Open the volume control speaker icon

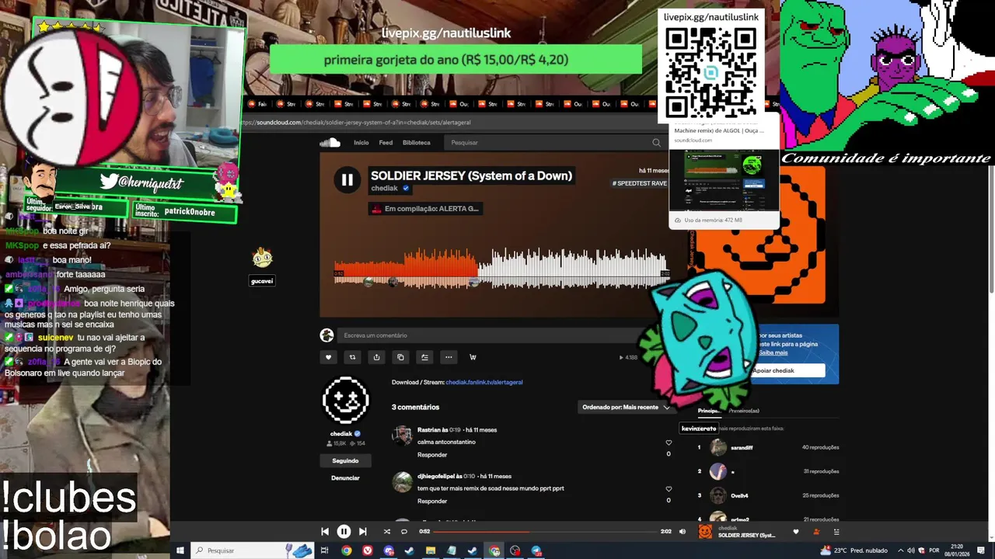coord(683,532)
